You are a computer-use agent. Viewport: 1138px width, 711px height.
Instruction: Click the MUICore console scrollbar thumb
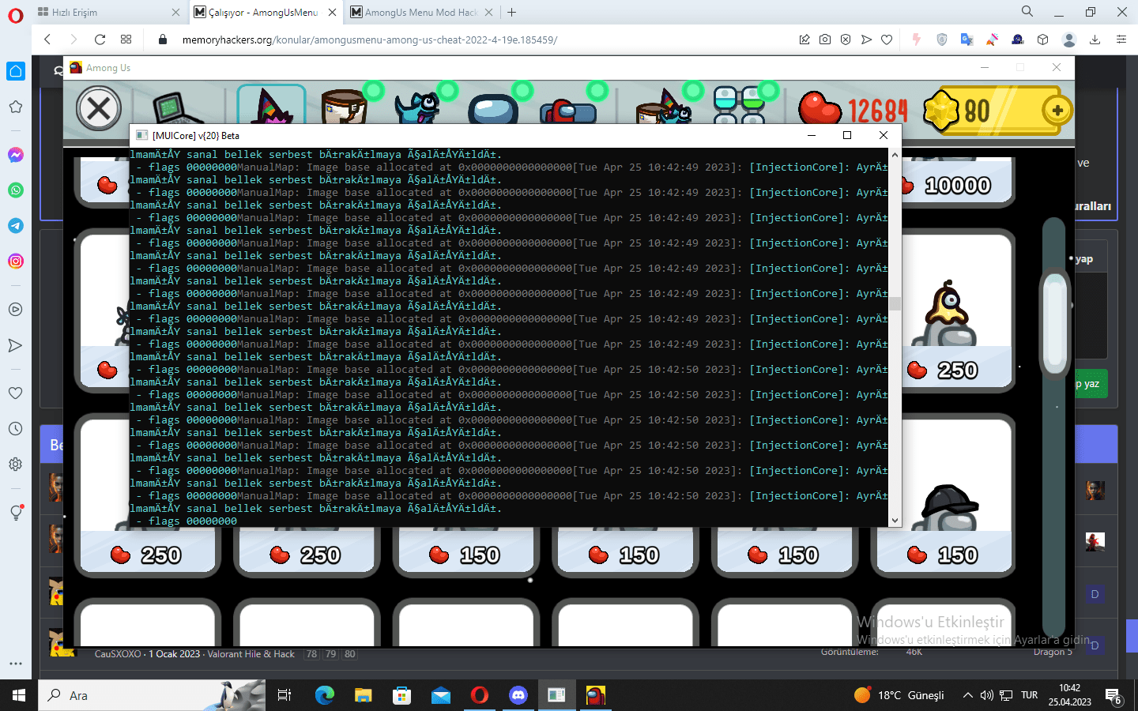(895, 303)
